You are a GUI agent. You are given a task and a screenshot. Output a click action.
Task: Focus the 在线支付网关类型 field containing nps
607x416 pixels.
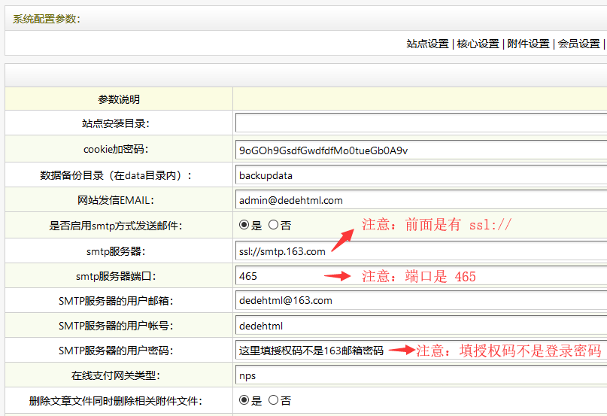420,375
